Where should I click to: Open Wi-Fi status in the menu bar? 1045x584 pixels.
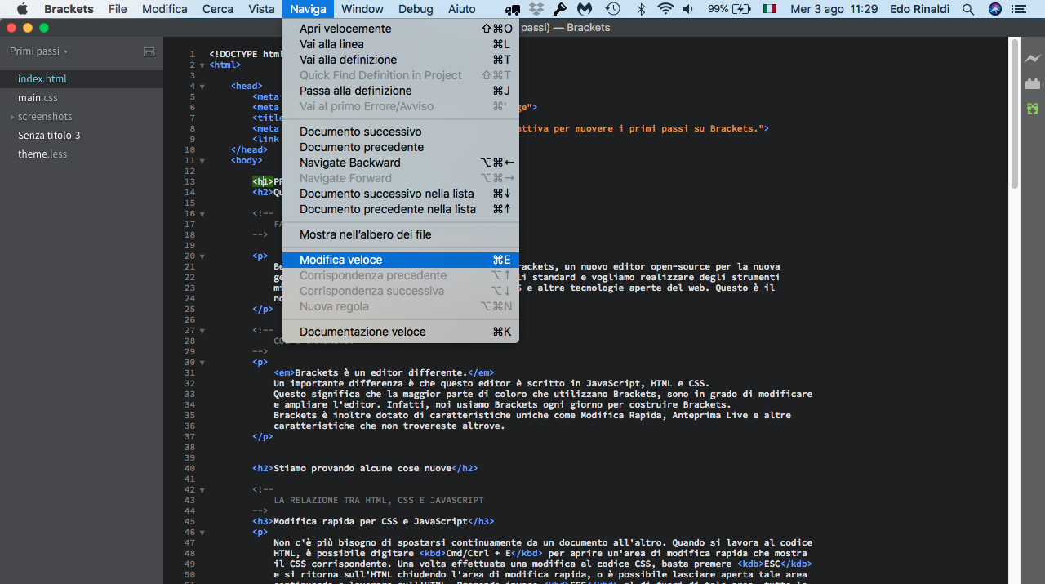(665, 9)
